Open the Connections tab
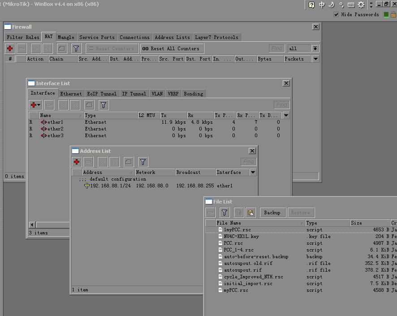 [x=134, y=37]
